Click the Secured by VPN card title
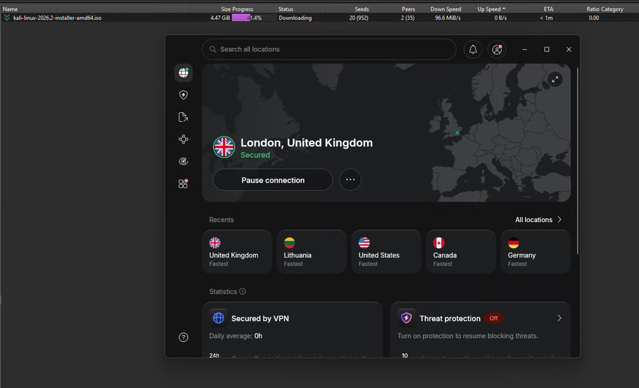639x388 pixels. pyautogui.click(x=260, y=318)
